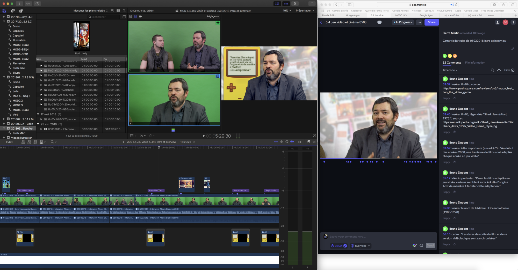Open the emoji picker in comment box

pos(421,246)
